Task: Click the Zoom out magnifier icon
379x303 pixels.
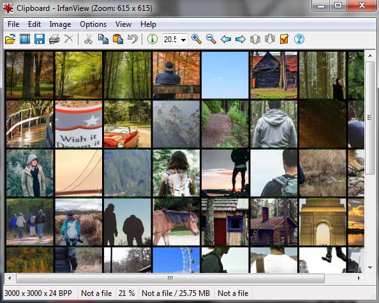Action: pyautogui.click(x=211, y=39)
